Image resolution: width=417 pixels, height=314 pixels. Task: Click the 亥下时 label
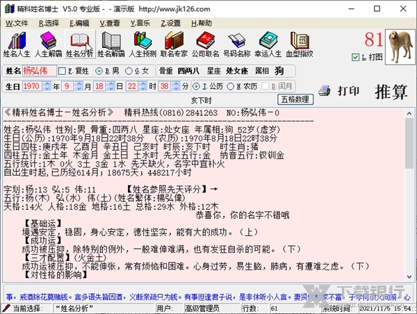click(x=202, y=101)
